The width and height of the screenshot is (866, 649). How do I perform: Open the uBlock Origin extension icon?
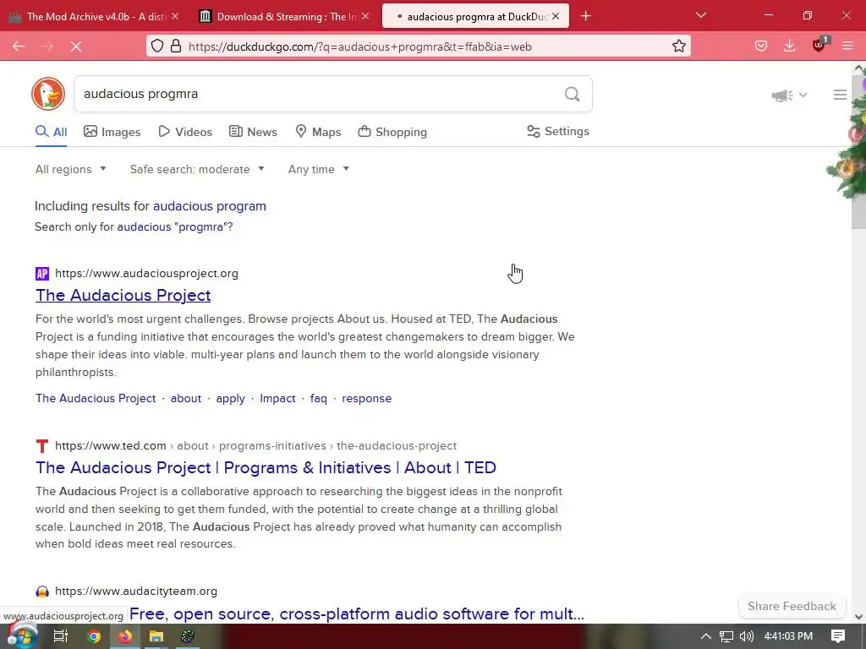(819, 46)
